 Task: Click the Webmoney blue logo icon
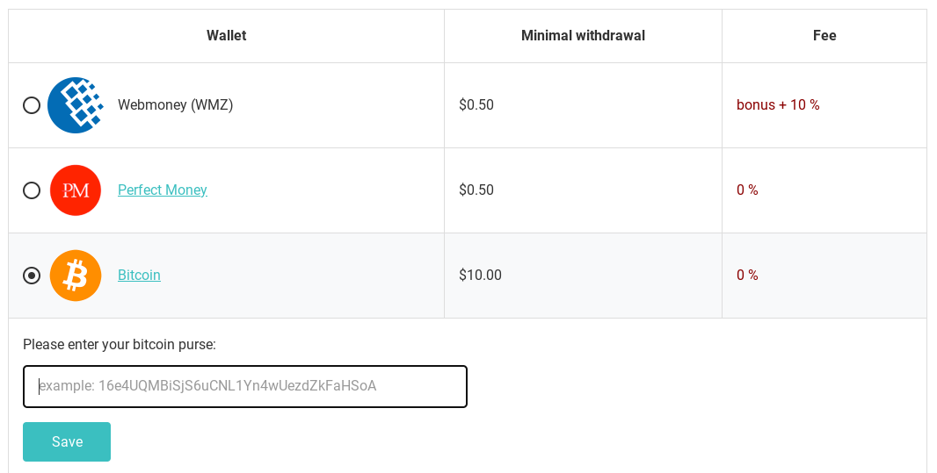76,105
